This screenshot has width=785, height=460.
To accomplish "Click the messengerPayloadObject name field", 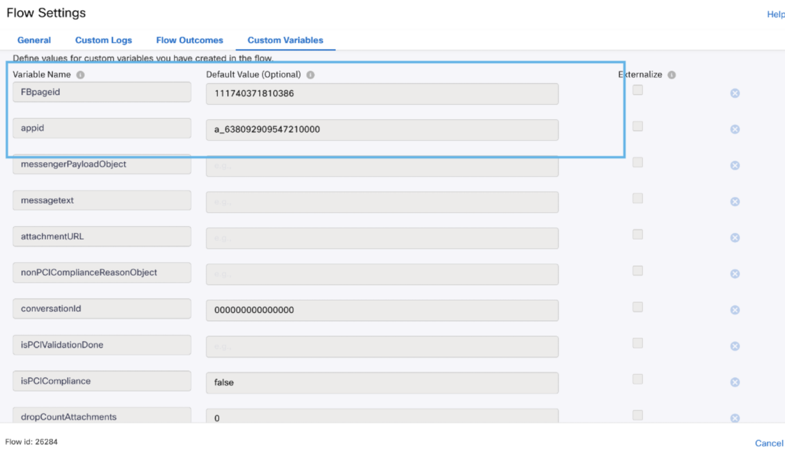I will tap(102, 164).
